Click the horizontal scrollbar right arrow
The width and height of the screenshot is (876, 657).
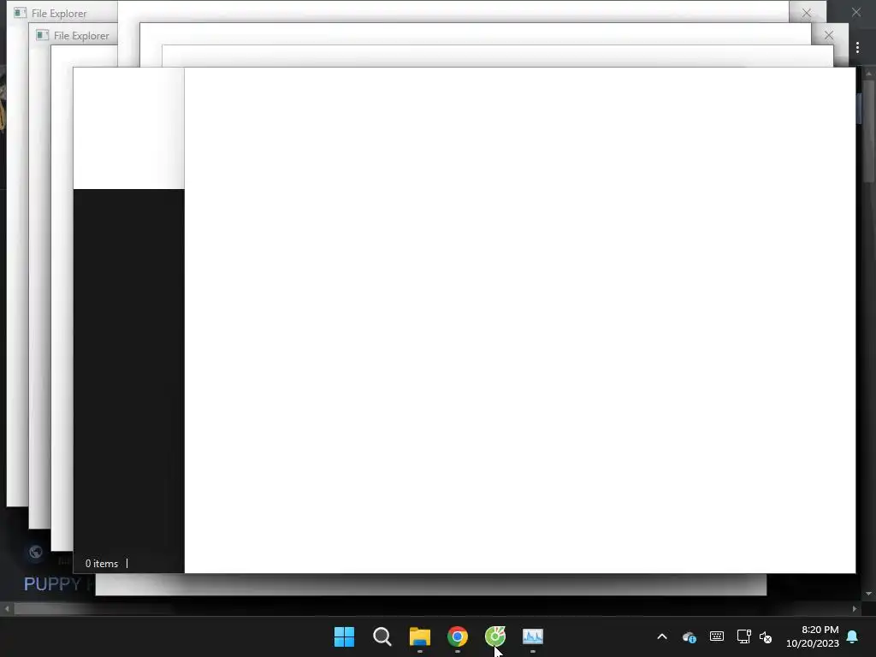855,608
